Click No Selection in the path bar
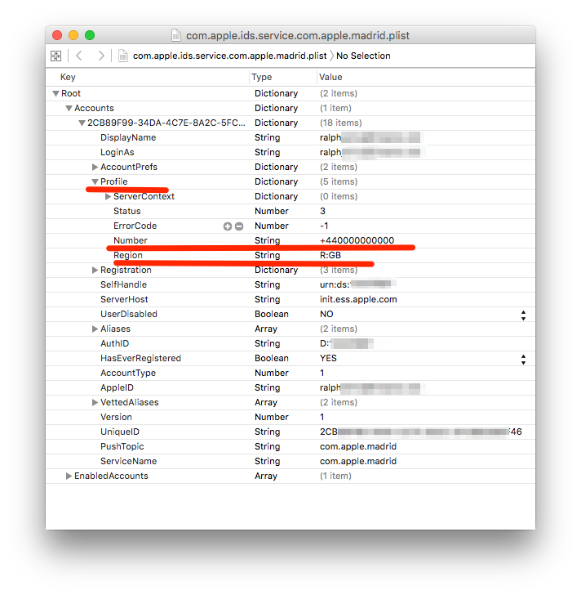Viewport: 581px width, 595px height. (363, 56)
